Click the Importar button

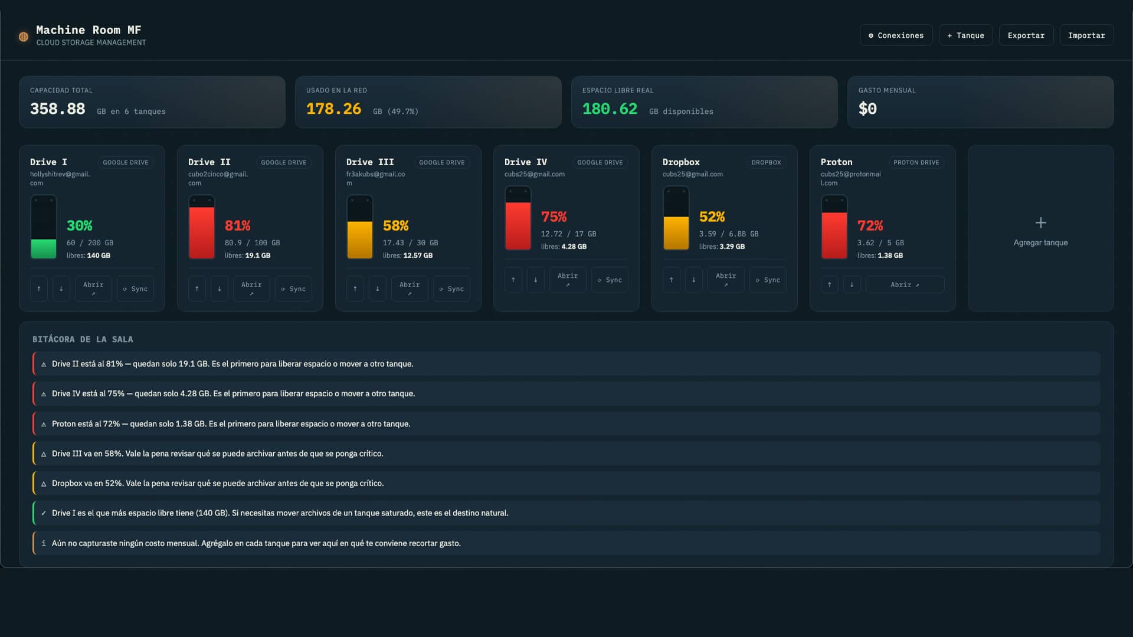pyautogui.click(x=1087, y=35)
